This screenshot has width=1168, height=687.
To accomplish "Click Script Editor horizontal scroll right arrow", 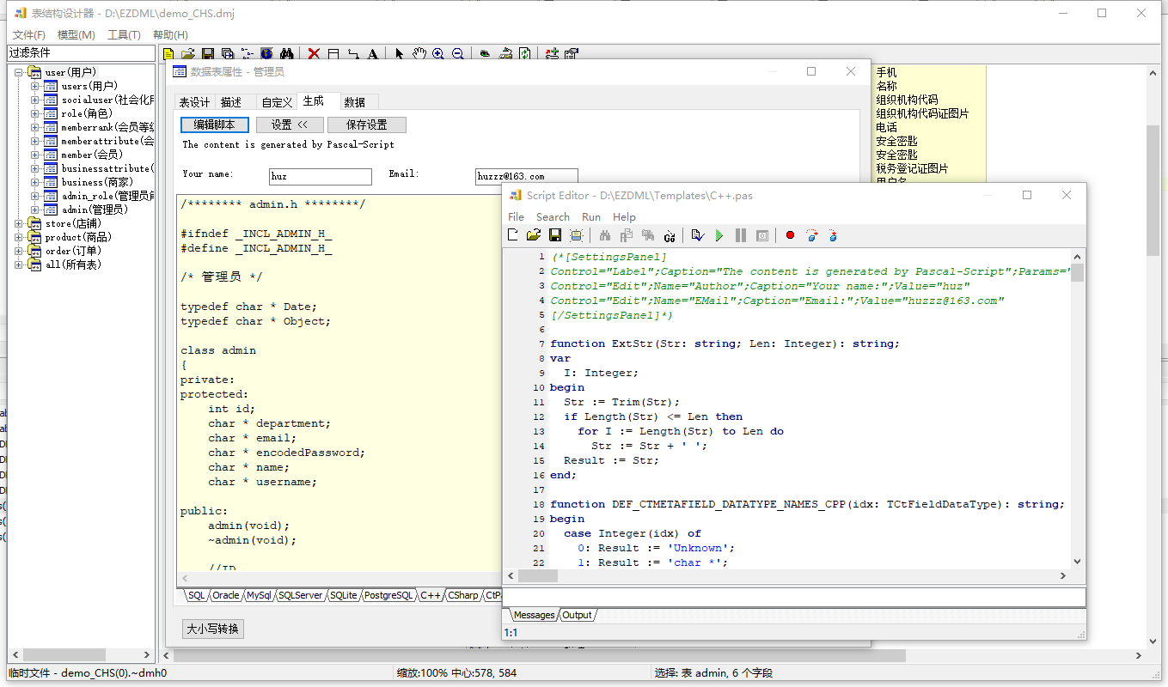I will point(1063,577).
